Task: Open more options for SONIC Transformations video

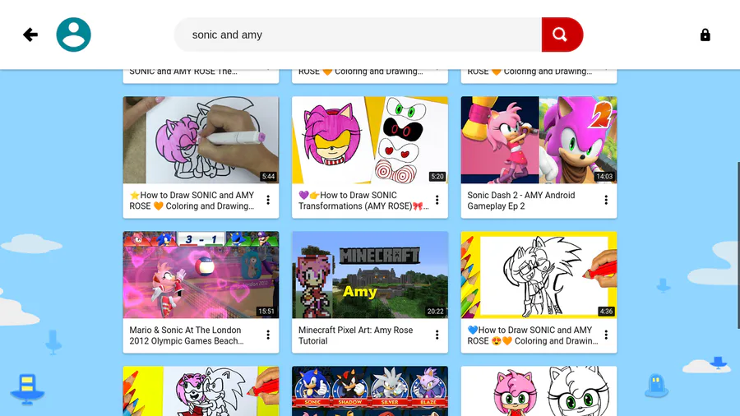Action: click(437, 200)
